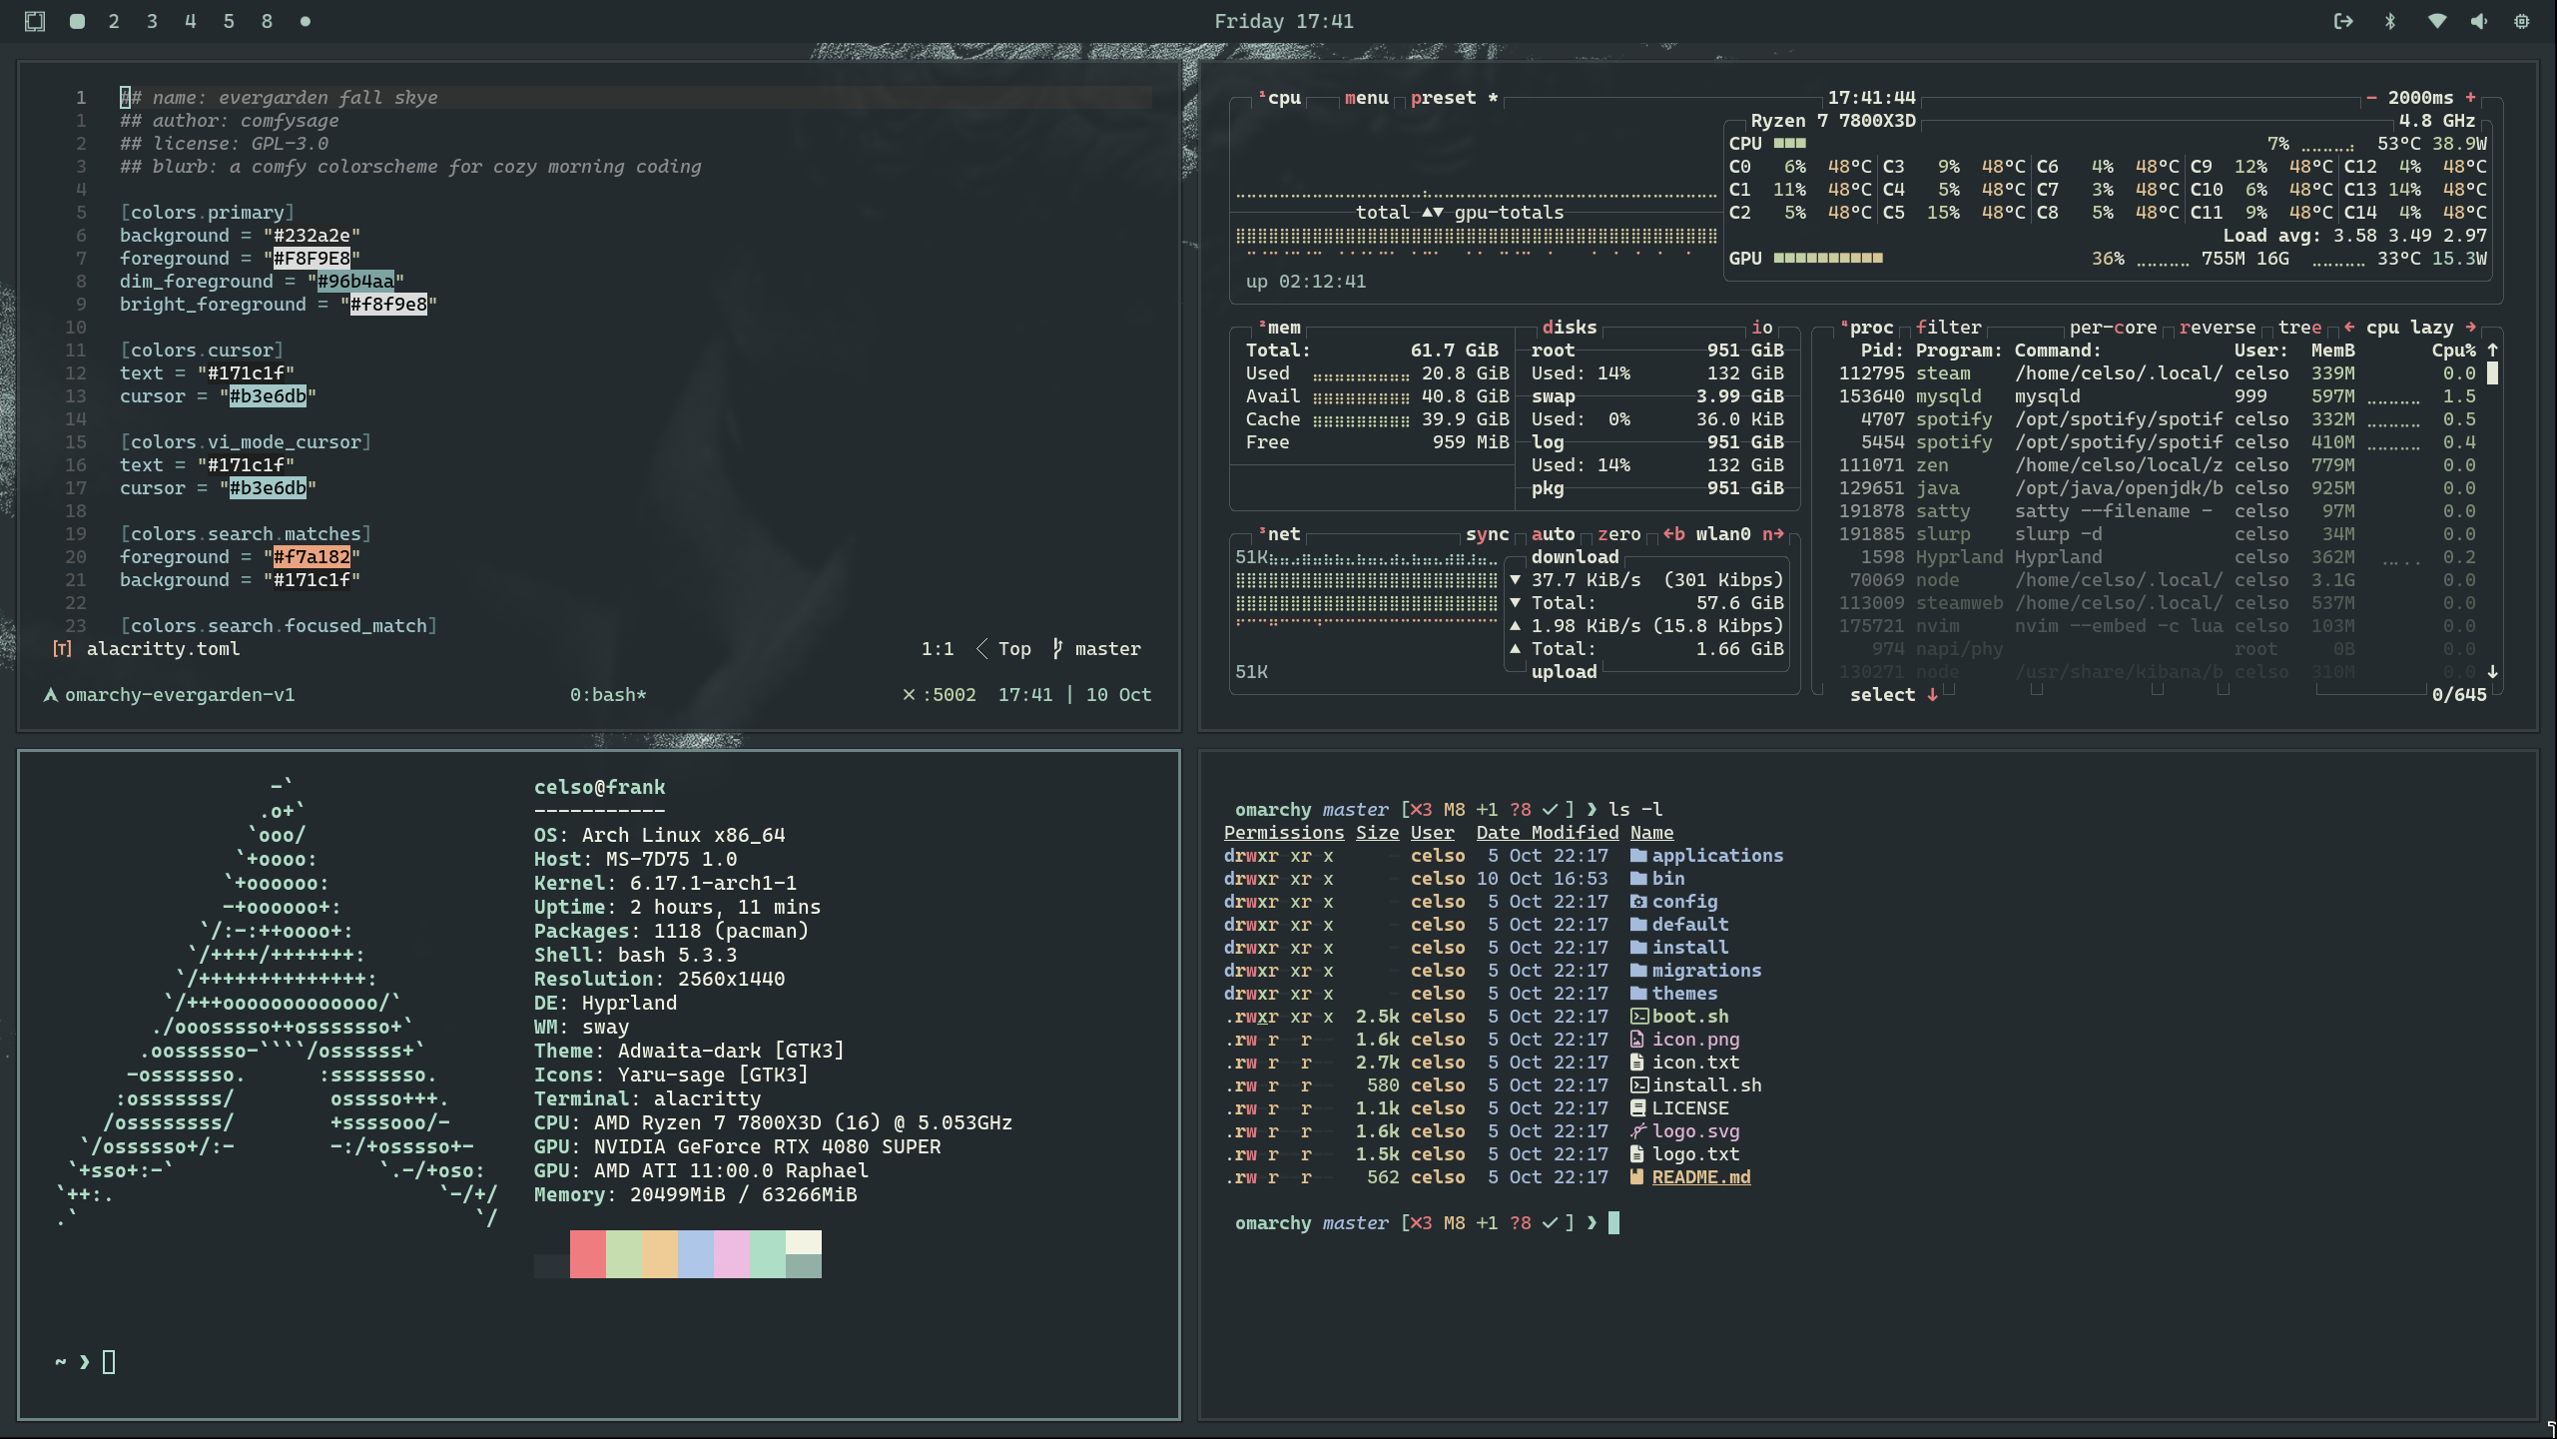Image resolution: width=2557 pixels, height=1439 pixels.
Task: Click the logout arrow icon in top bar
Action: click(x=2343, y=21)
